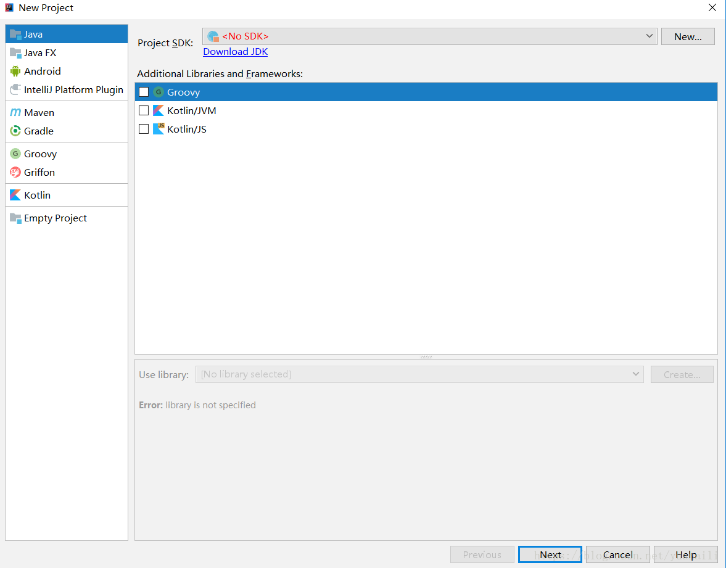The height and width of the screenshot is (568, 726).
Task: Close the New Project window
Action: pyautogui.click(x=712, y=7)
